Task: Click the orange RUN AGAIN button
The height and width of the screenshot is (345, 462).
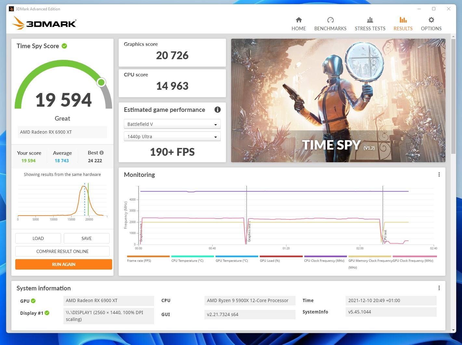Action: click(x=64, y=264)
